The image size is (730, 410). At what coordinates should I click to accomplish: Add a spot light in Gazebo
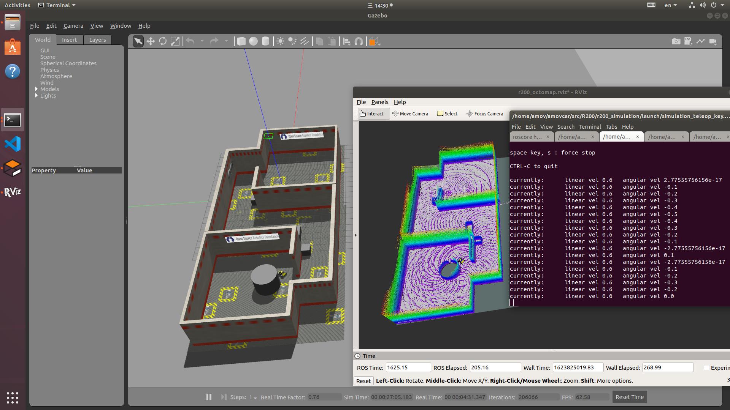pyautogui.click(x=292, y=41)
